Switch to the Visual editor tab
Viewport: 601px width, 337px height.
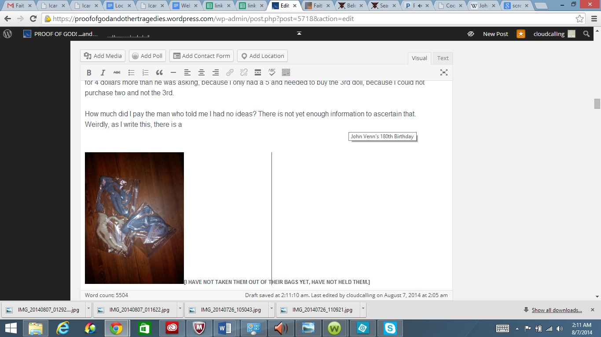pos(419,58)
